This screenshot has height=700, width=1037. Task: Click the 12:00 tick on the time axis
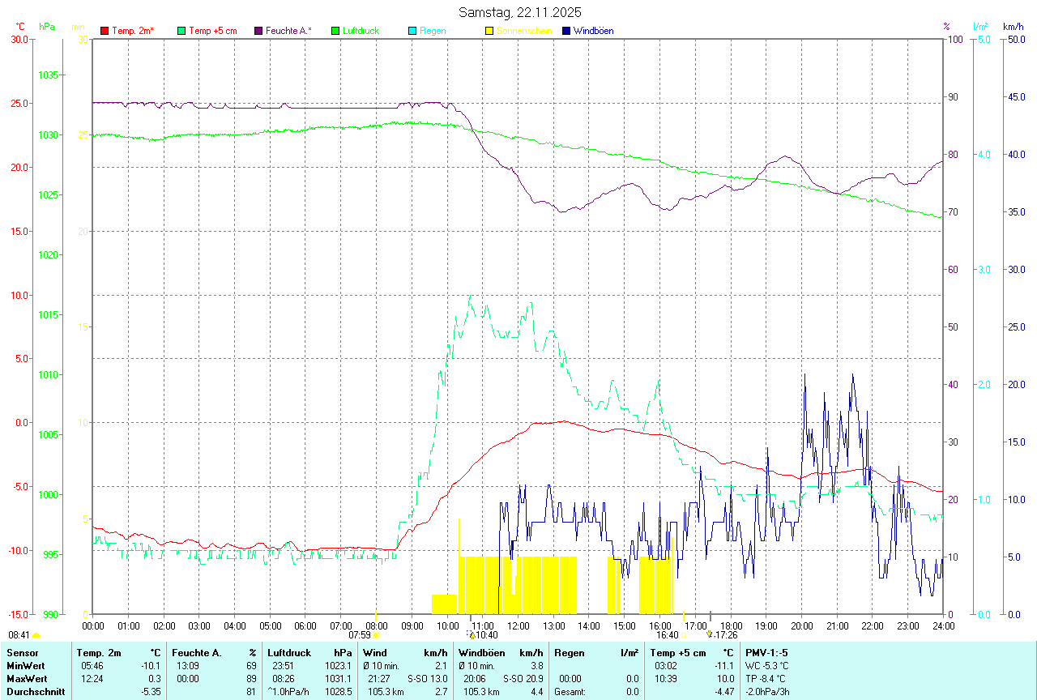[x=518, y=625]
